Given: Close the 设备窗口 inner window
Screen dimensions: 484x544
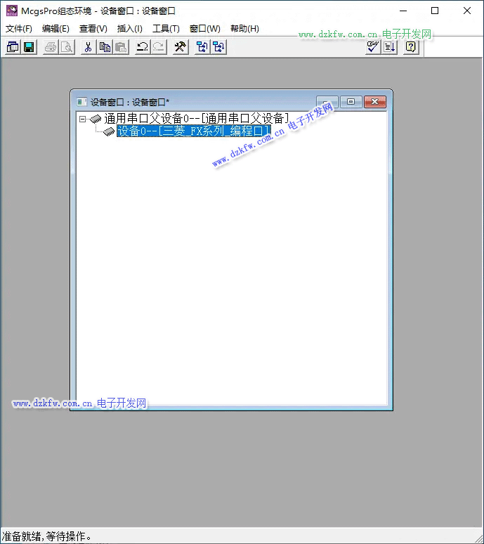Looking at the screenshot, I should pyautogui.click(x=376, y=102).
